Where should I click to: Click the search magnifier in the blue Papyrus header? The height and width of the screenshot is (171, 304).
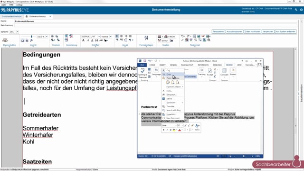pyautogui.click(x=296, y=9)
